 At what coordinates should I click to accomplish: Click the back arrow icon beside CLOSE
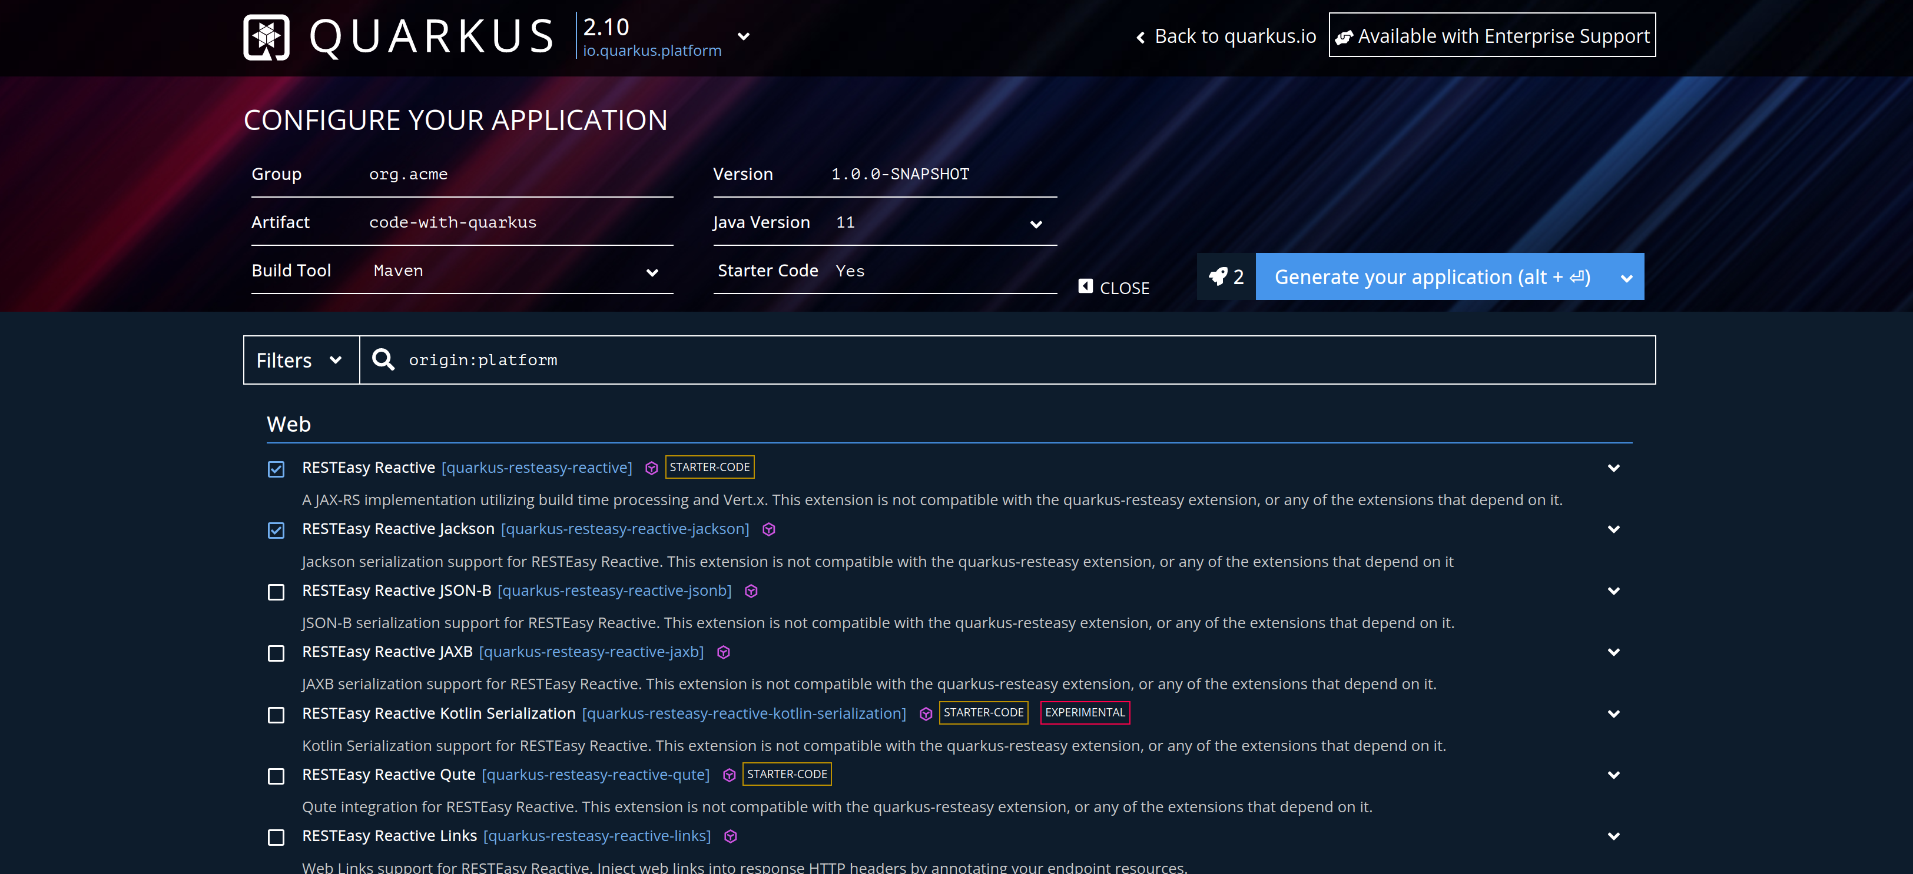tap(1086, 286)
